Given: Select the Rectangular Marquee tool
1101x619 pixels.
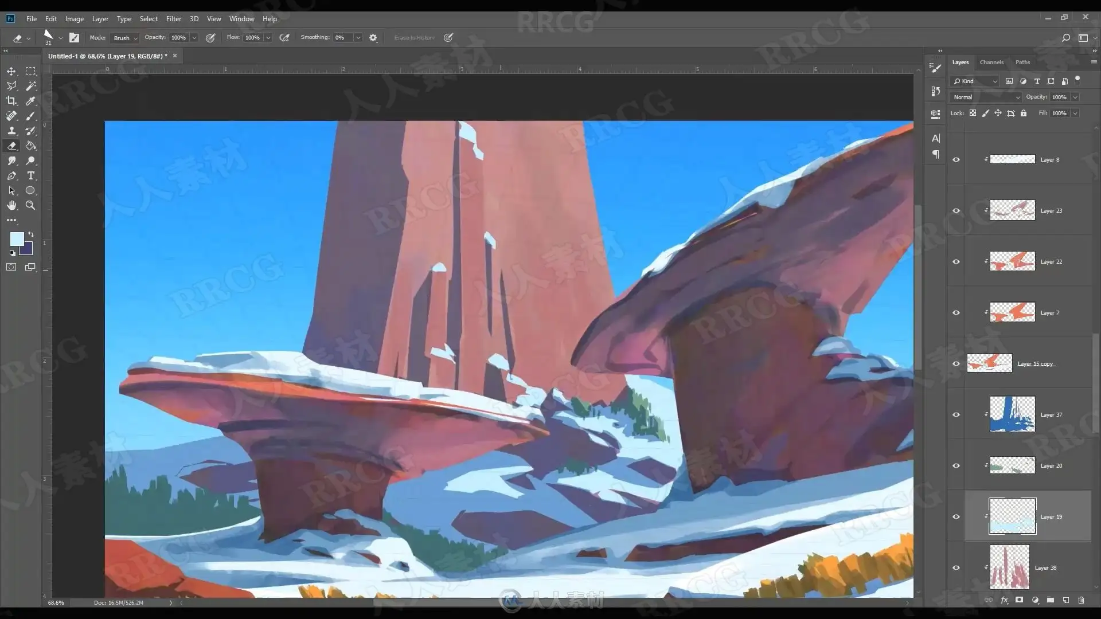Looking at the screenshot, I should [31, 71].
